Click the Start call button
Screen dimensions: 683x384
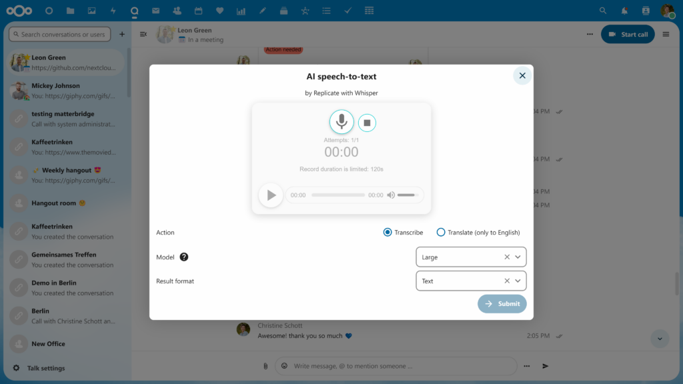pos(628,34)
